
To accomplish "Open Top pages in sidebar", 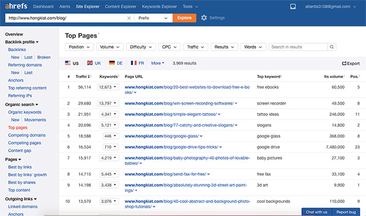I will coord(18,128).
